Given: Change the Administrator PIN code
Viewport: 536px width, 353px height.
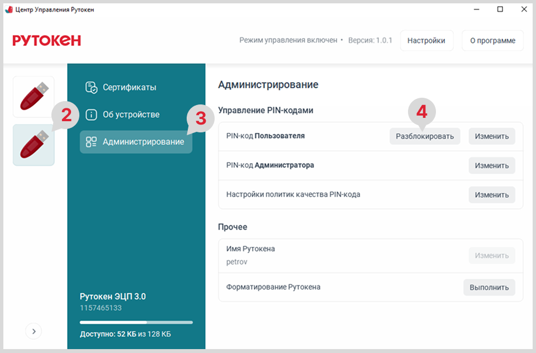Looking at the screenshot, I should click(x=491, y=165).
